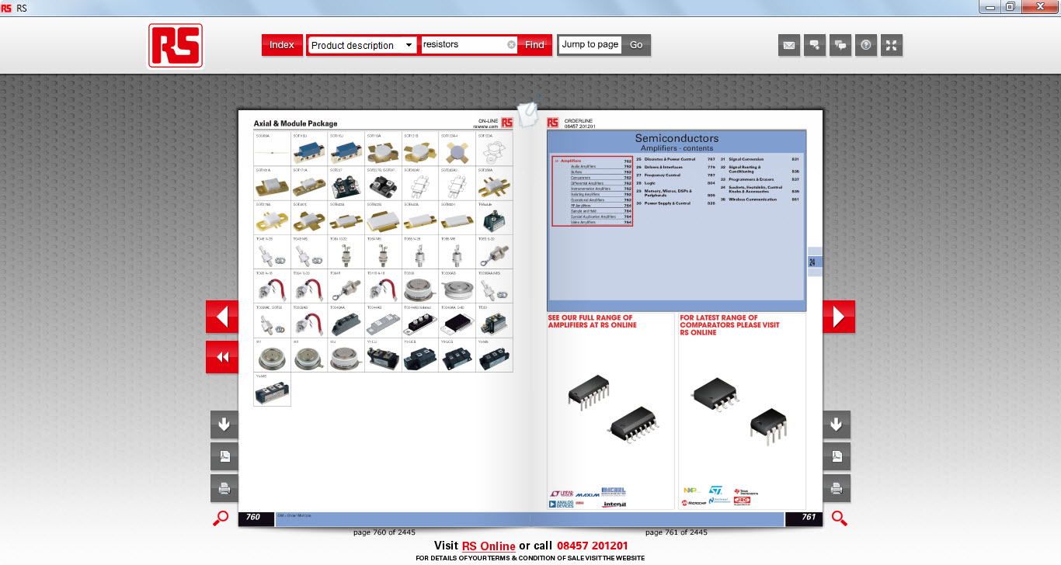Viewport: 1061px width, 565px height.
Task: Open the PDF of the right page
Action: tap(837, 456)
